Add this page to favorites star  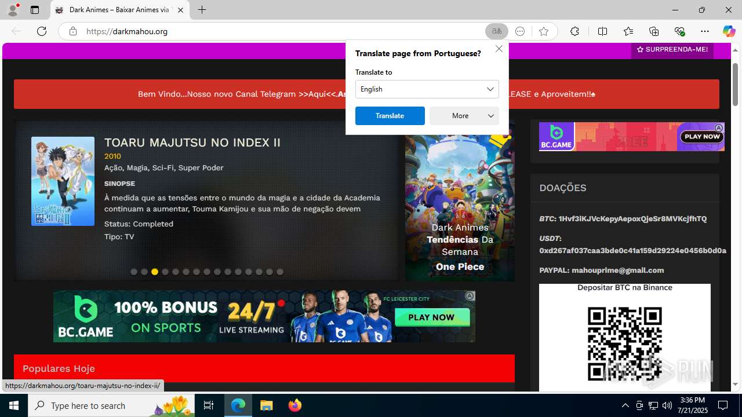click(x=543, y=31)
